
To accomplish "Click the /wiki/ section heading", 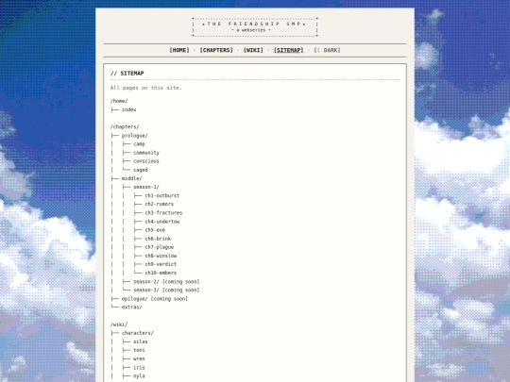I will [119, 324].
